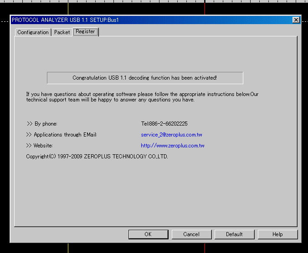Viewport: 308px width, 253px height.
Task: Select the Register tab
Action: pyautogui.click(x=86, y=31)
